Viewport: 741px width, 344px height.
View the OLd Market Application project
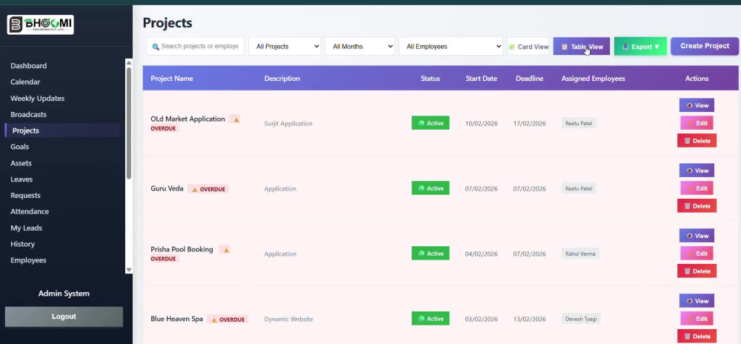[x=697, y=105]
